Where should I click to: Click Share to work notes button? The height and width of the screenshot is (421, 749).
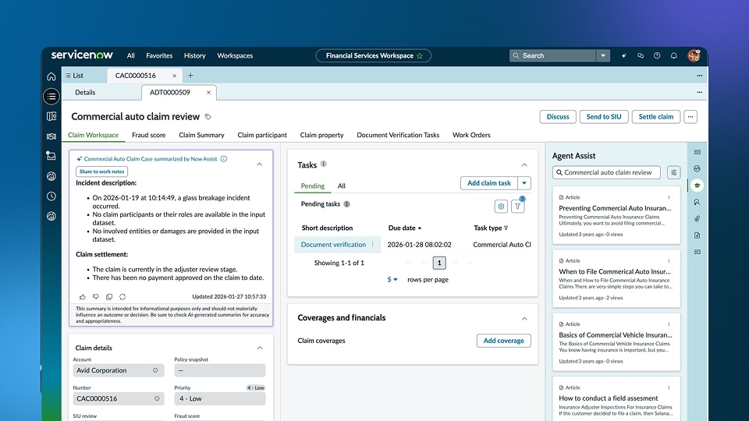point(101,172)
